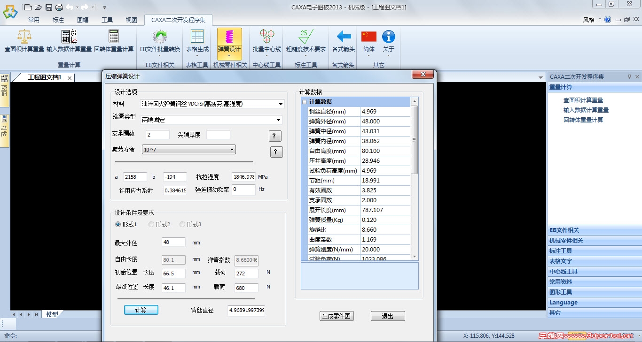This screenshot has width=642, height=342.
Task: Open the CAXA application menu logo
Action: (10, 11)
